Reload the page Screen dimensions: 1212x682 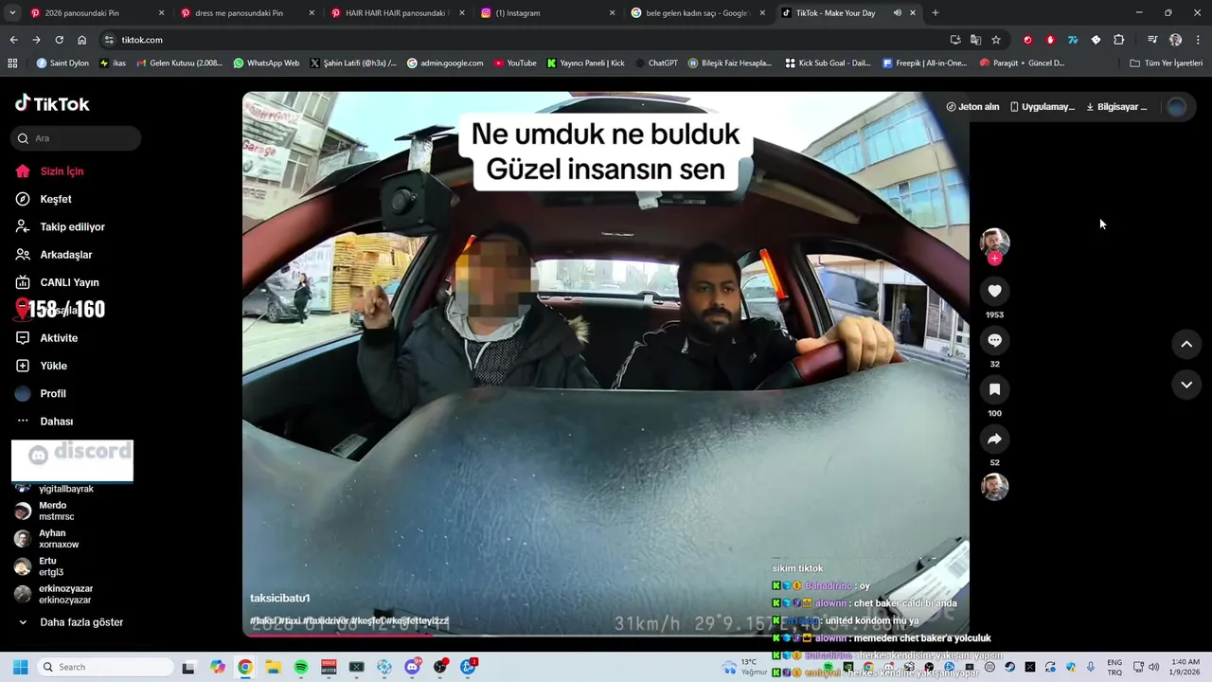pyautogui.click(x=59, y=40)
